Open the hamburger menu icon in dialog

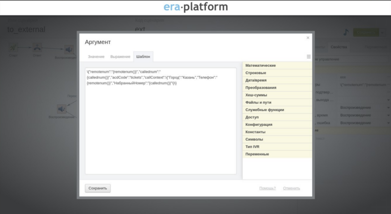(x=308, y=57)
